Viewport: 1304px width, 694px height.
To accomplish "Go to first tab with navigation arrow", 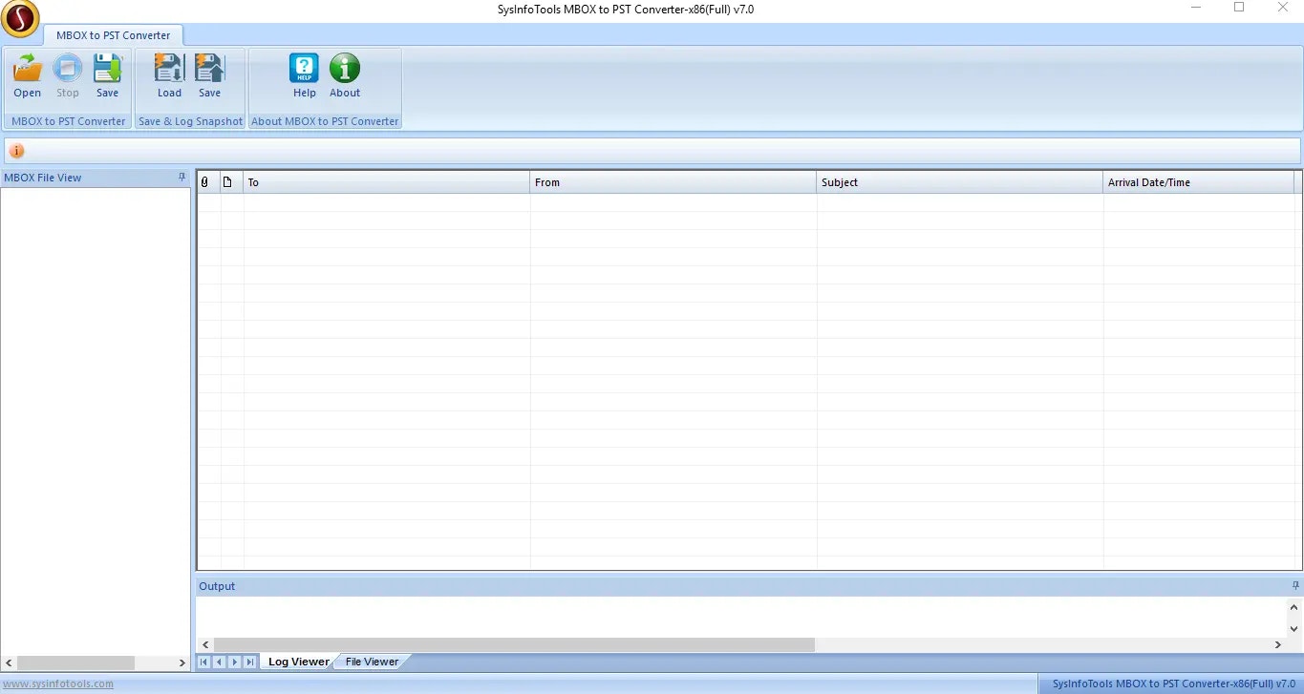I will click(203, 662).
